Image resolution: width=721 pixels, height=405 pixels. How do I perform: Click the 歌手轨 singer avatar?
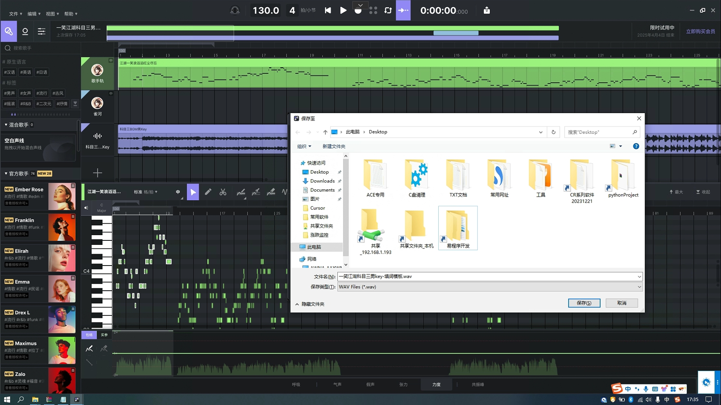click(x=97, y=70)
